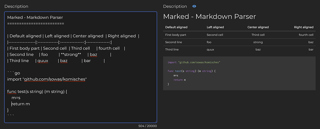
Task: Click the 'return m' line in the editor
Action: tap(20, 104)
